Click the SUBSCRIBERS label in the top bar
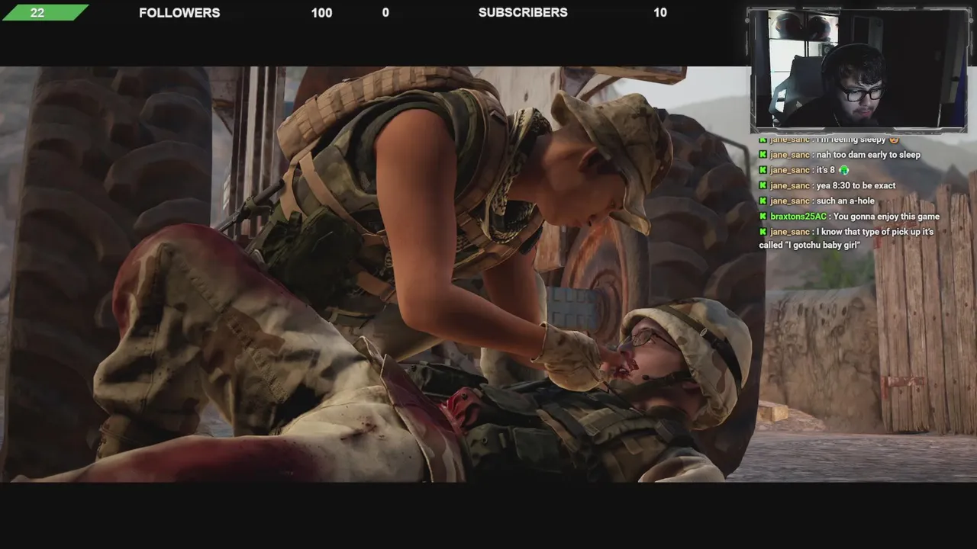Viewport: 977px width, 549px height. (x=523, y=12)
